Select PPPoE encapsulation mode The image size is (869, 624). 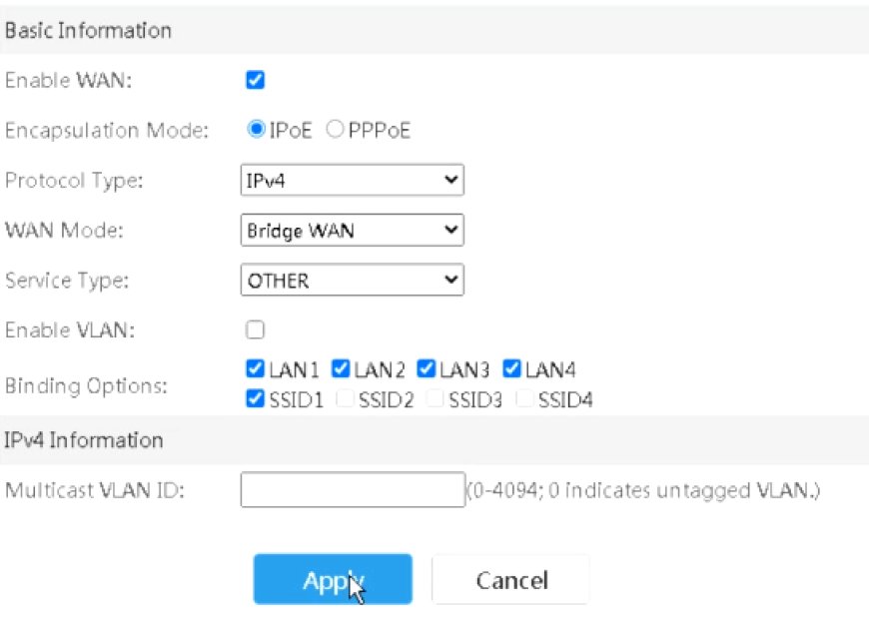pos(335,129)
